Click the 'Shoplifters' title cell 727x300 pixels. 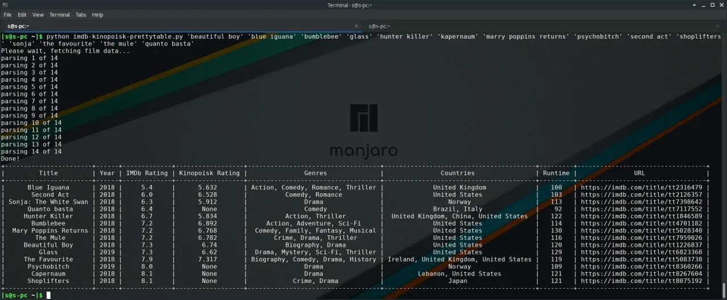[48, 281]
